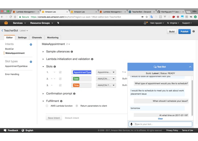Toggle required checkbox for AppointmentType slot
Screen dimensions: 198x141
[x=60, y=72]
